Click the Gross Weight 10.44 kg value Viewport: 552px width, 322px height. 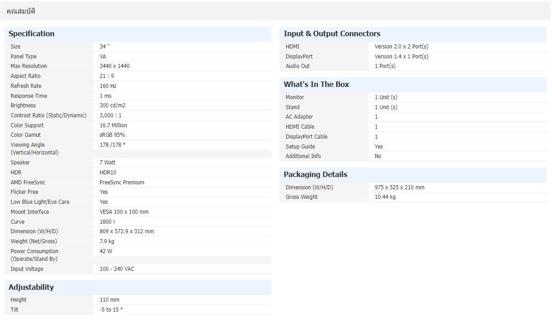tap(385, 197)
